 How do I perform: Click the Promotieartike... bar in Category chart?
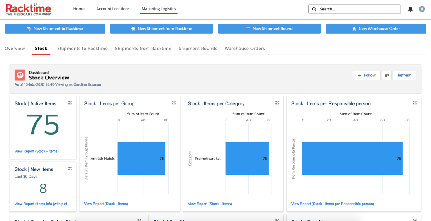coord(247,159)
